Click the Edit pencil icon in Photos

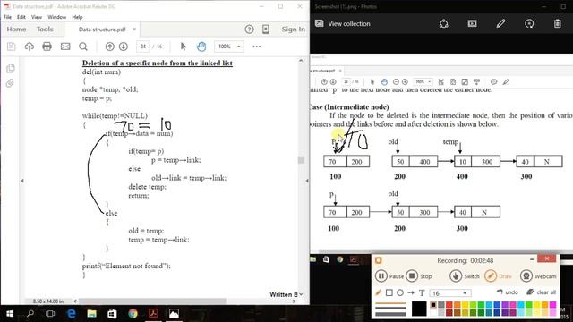pos(500,24)
